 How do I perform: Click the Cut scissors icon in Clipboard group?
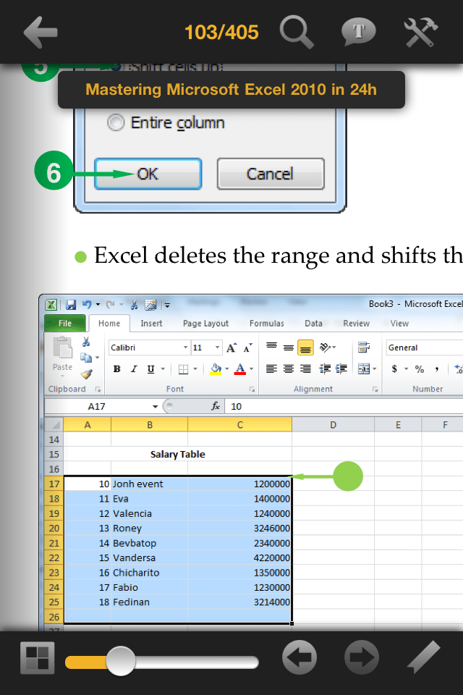86,342
